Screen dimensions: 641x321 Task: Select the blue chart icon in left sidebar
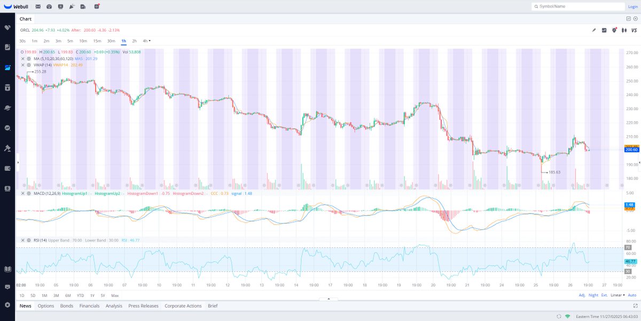click(7, 67)
